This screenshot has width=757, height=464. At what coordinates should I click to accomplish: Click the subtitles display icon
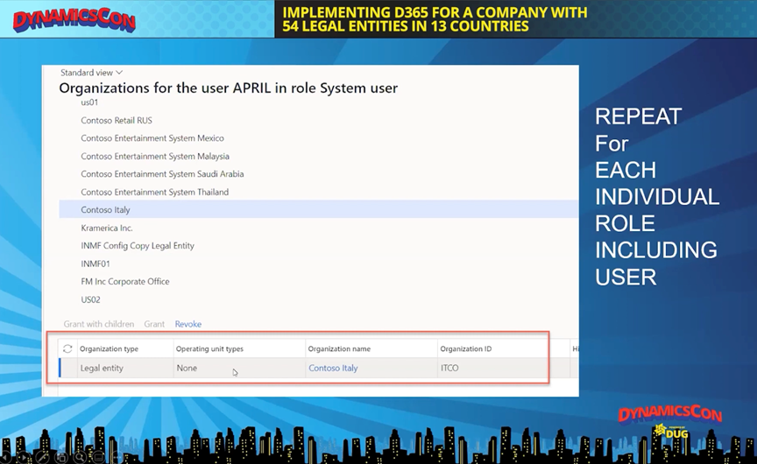pyautogui.click(x=98, y=457)
